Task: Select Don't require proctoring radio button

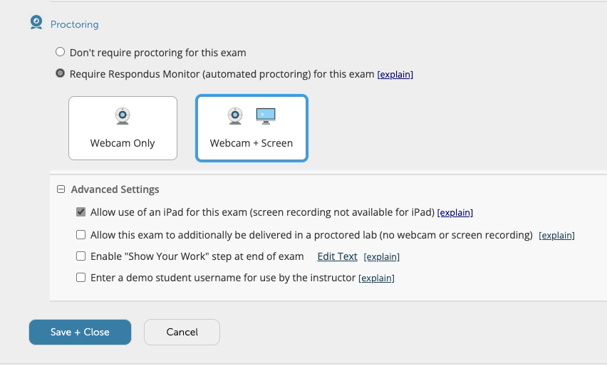Action: point(61,52)
